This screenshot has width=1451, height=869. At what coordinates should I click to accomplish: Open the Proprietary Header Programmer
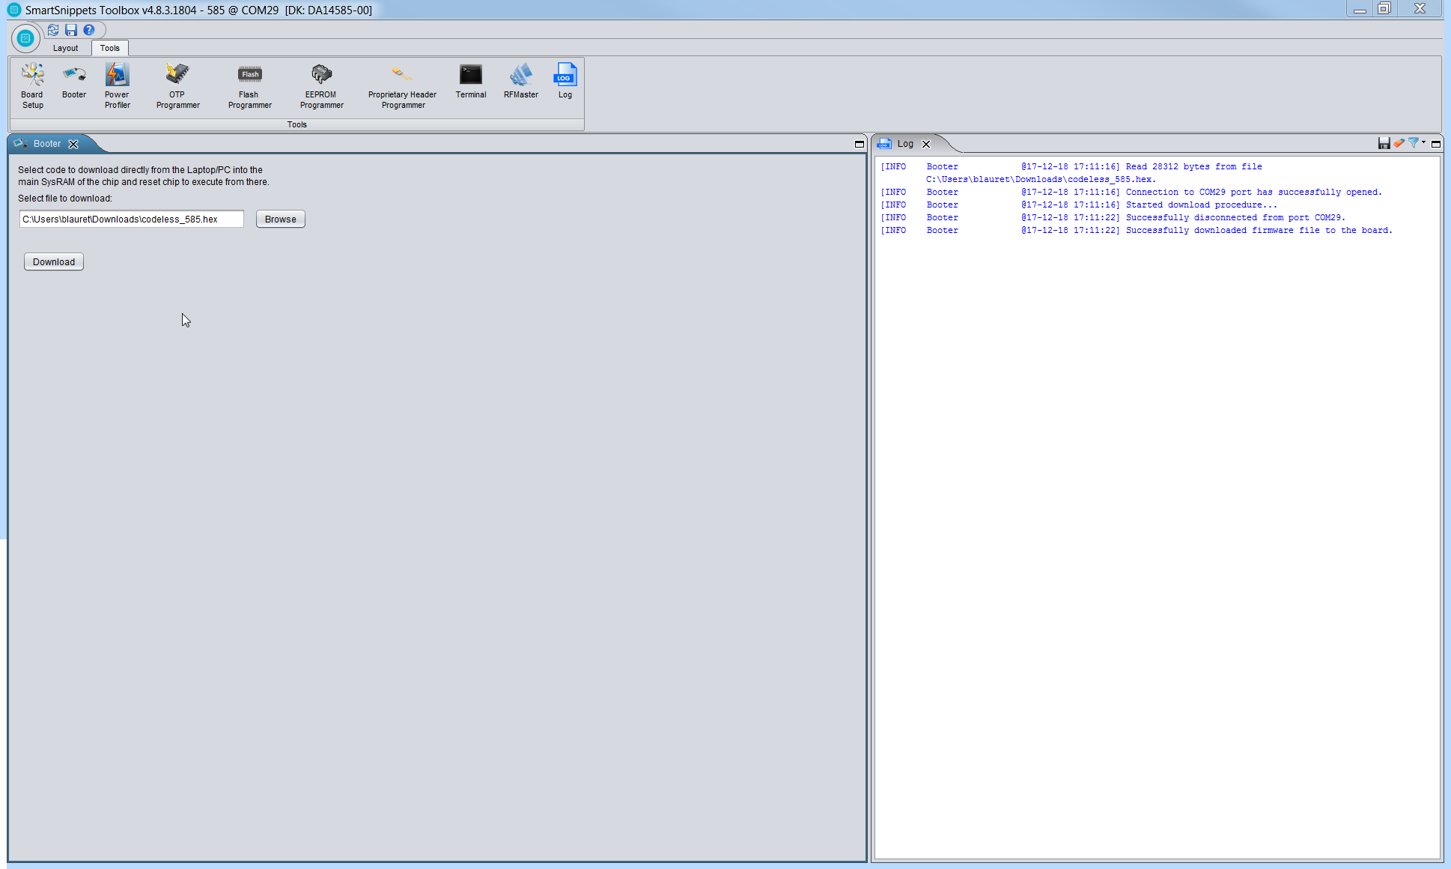pos(402,86)
